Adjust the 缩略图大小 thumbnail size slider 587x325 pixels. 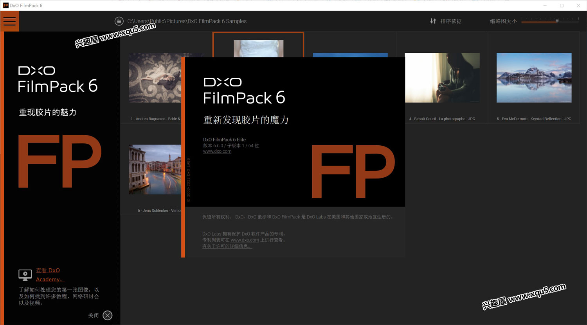coord(550,21)
